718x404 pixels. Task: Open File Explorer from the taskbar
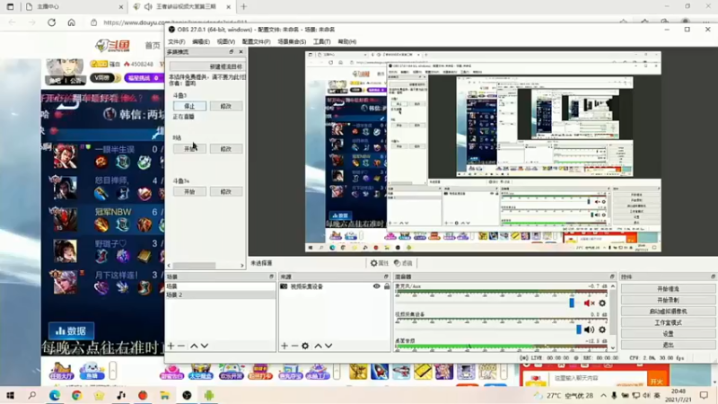165,395
